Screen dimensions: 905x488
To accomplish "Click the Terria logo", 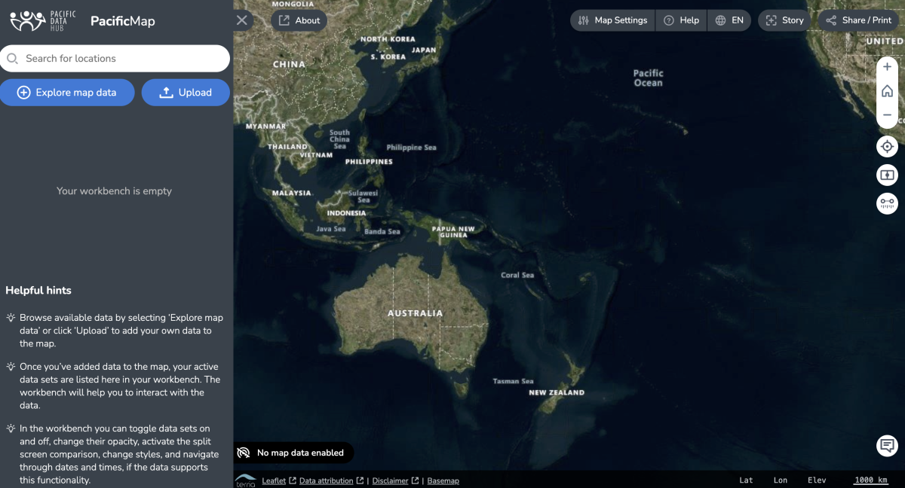I will [245, 480].
